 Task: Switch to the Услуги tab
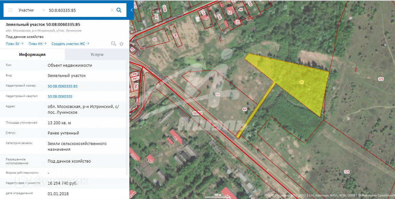pyautogui.click(x=97, y=55)
